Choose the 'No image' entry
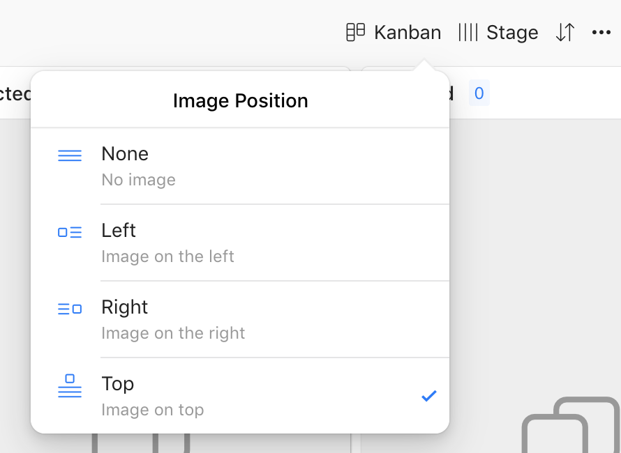 138,180
